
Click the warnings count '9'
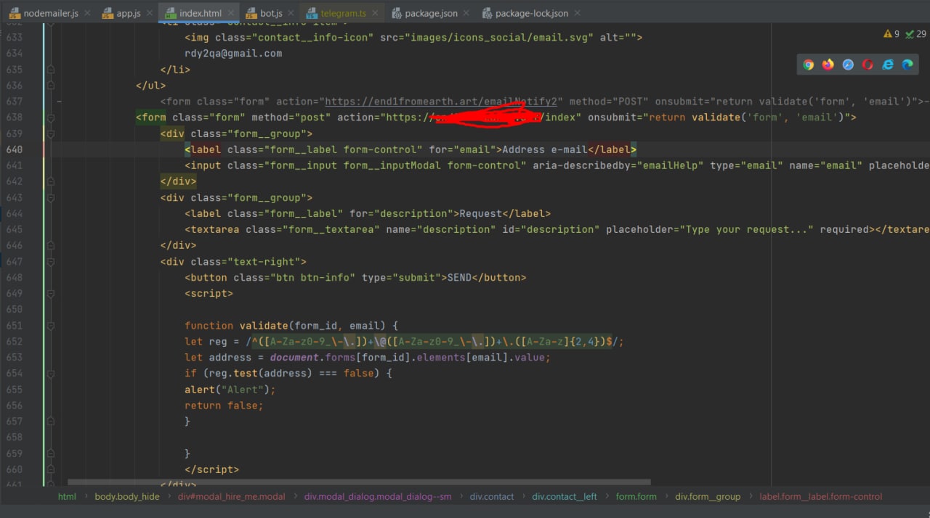click(897, 34)
